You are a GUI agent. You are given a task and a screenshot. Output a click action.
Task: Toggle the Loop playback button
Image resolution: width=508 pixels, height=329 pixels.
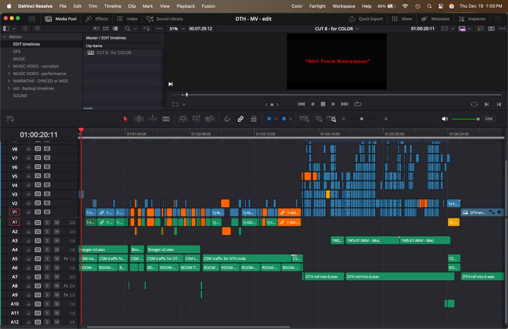(x=357, y=104)
